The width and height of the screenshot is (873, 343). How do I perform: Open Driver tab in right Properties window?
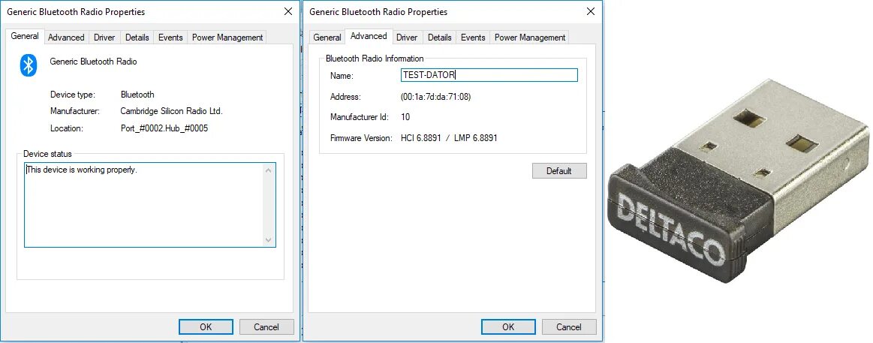[x=407, y=38]
